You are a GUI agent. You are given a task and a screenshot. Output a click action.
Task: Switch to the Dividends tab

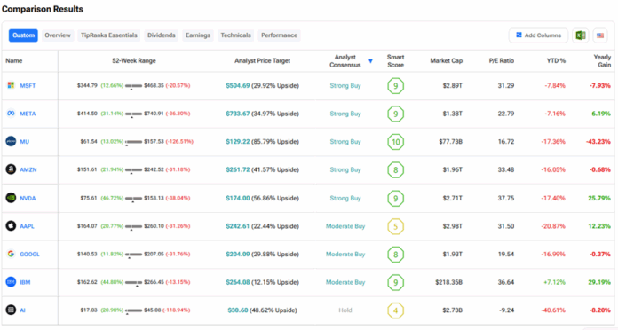[162, 35]
